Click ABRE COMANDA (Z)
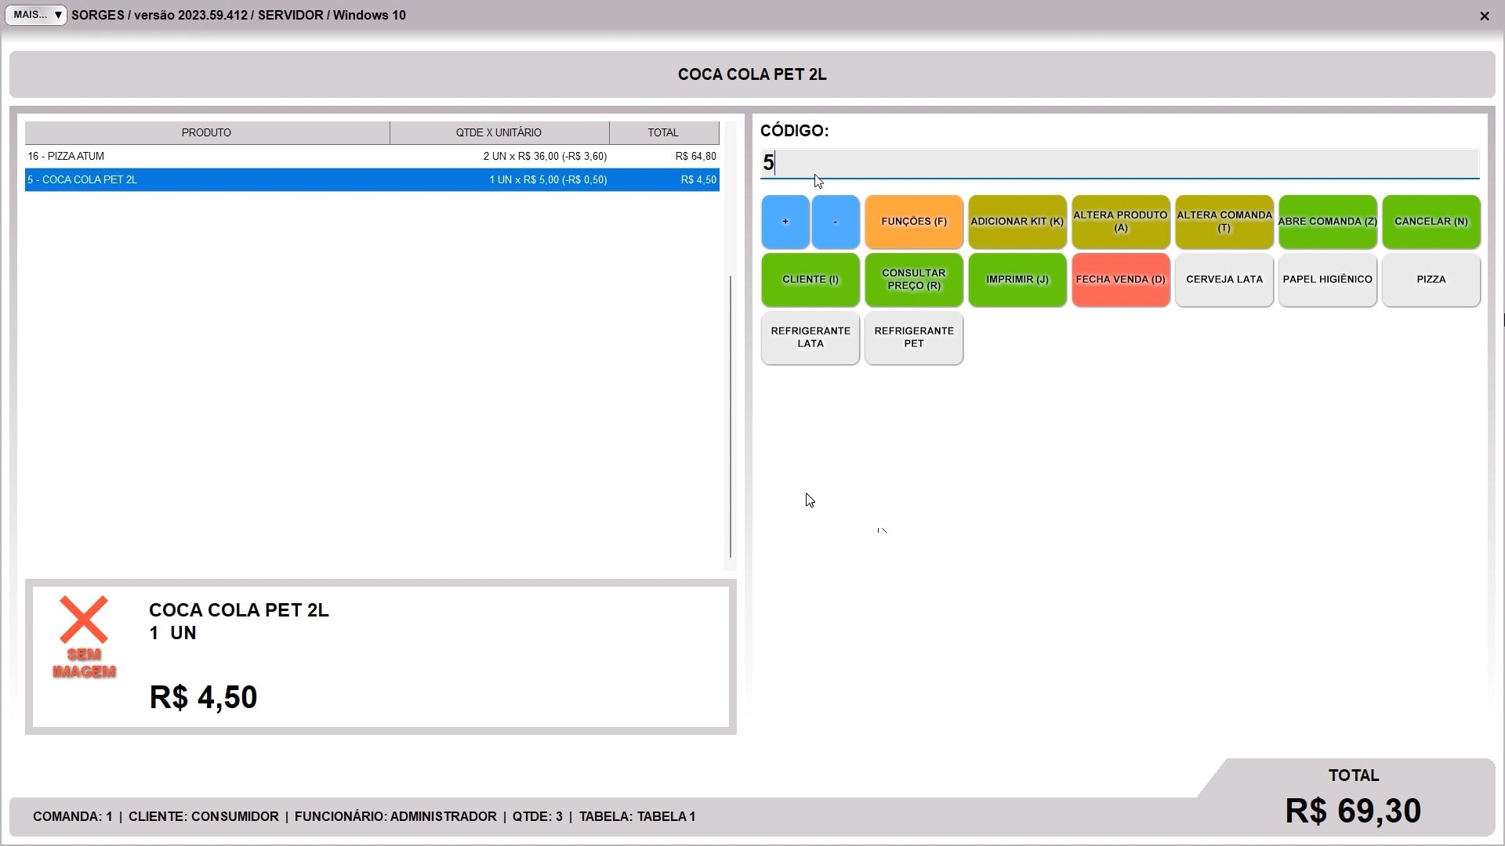Image resolution: width=1505 pixels, height=846 pixels. point(1328,222)
